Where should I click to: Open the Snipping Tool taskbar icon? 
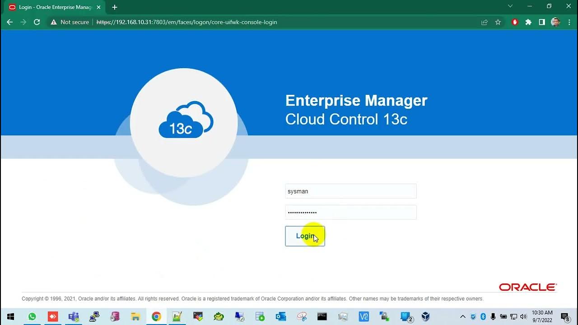pos(302,317)
